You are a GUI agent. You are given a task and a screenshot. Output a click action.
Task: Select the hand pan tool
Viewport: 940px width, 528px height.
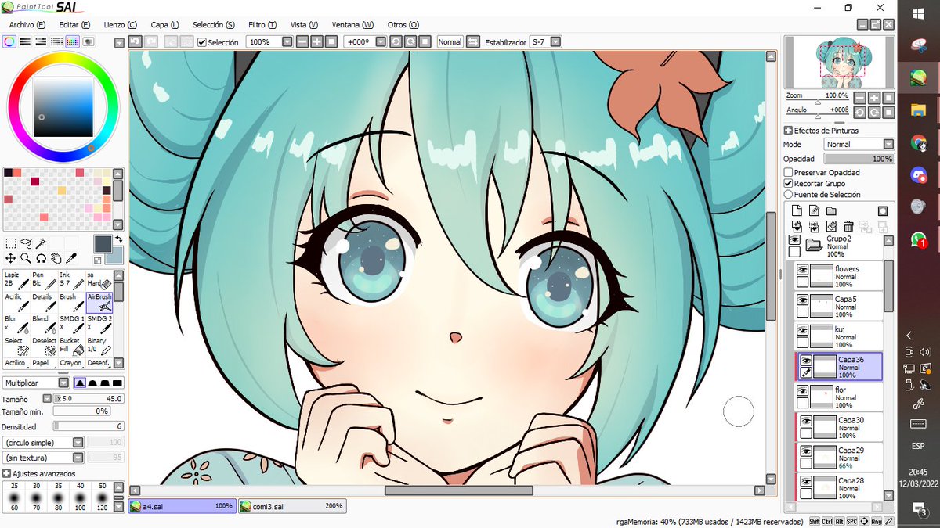[x=56, y=258]
